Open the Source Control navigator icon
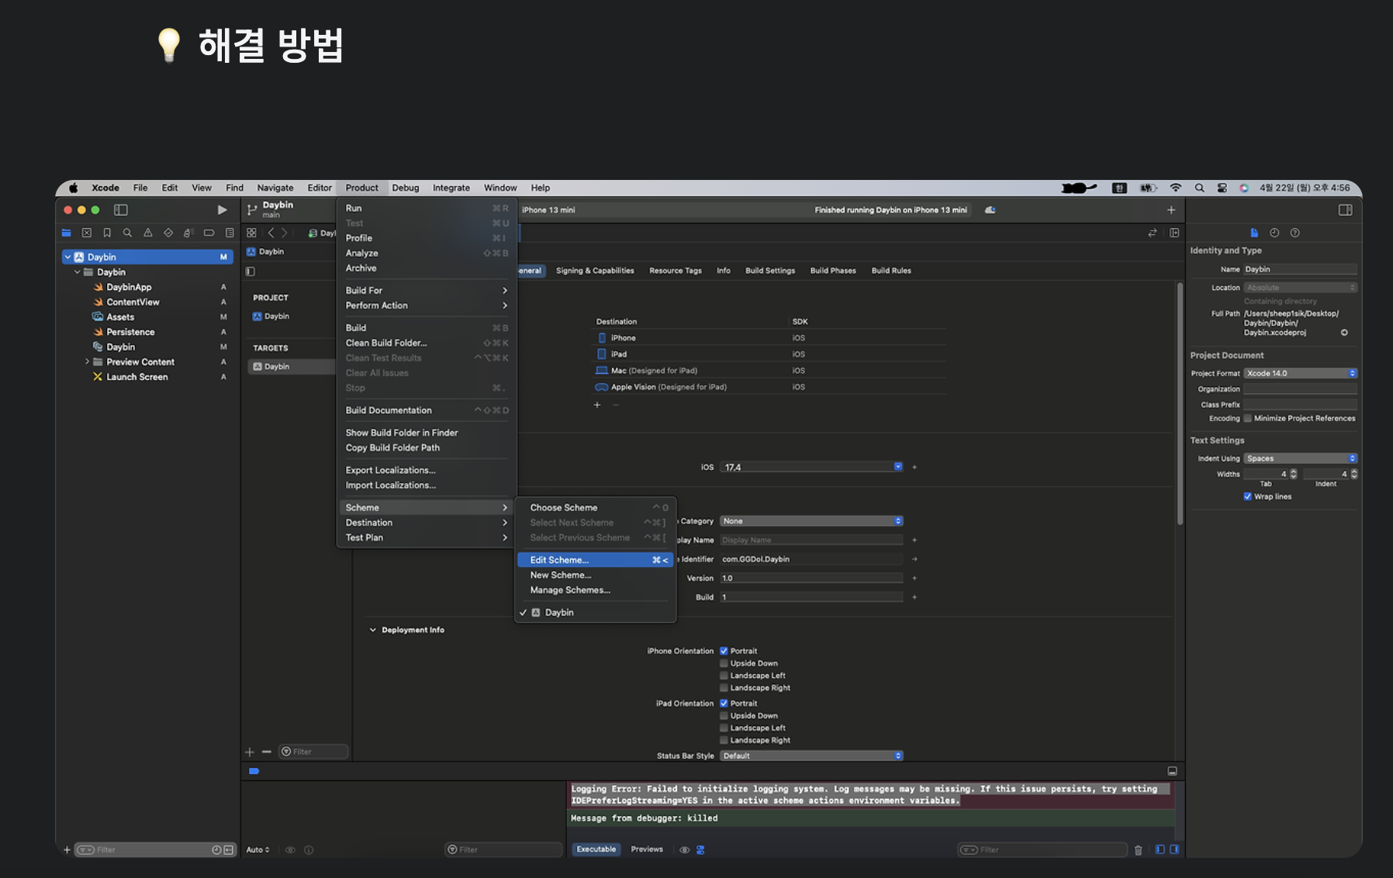 (x=87, y=233)
